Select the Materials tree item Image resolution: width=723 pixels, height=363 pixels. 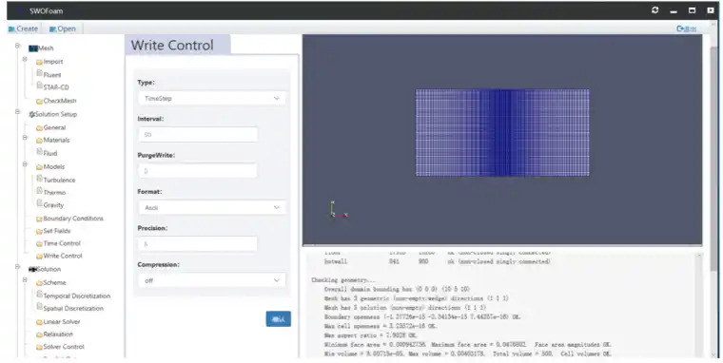point(52,140)
